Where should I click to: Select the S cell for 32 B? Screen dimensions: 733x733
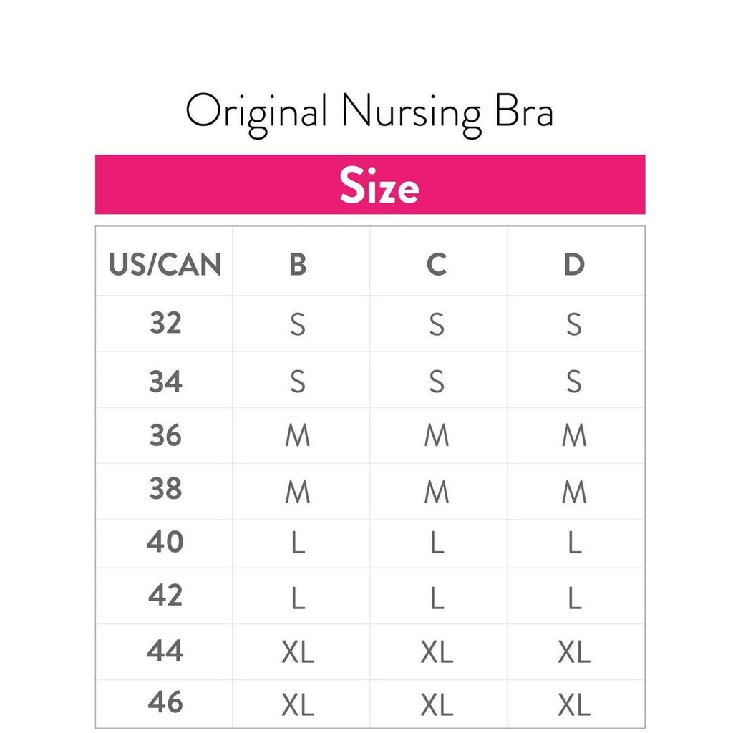click(x=298, y=325)
